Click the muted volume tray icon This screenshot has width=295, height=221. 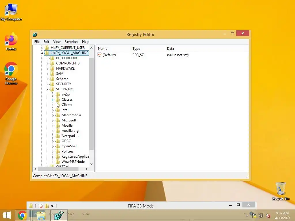(268, 216)
